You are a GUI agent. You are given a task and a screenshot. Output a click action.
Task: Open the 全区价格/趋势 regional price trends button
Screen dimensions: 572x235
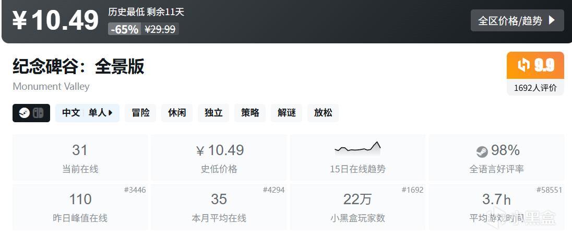[x=517, y=20]
